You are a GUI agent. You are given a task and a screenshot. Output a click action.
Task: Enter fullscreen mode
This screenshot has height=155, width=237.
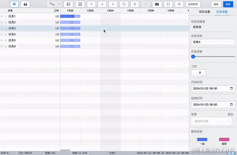pos(168,4)
